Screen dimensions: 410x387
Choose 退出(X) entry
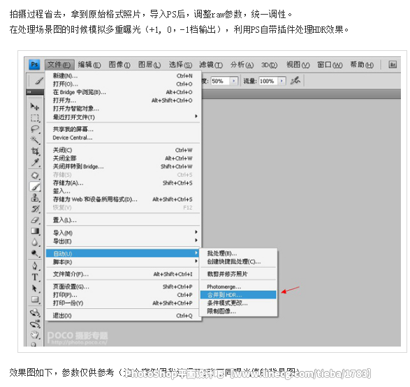122,315
